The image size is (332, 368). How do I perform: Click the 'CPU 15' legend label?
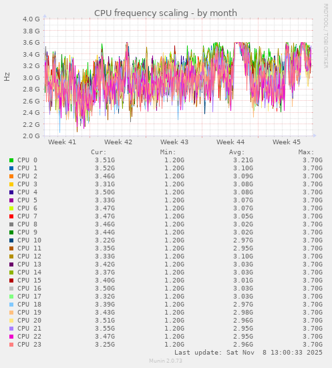coord(29,281)
